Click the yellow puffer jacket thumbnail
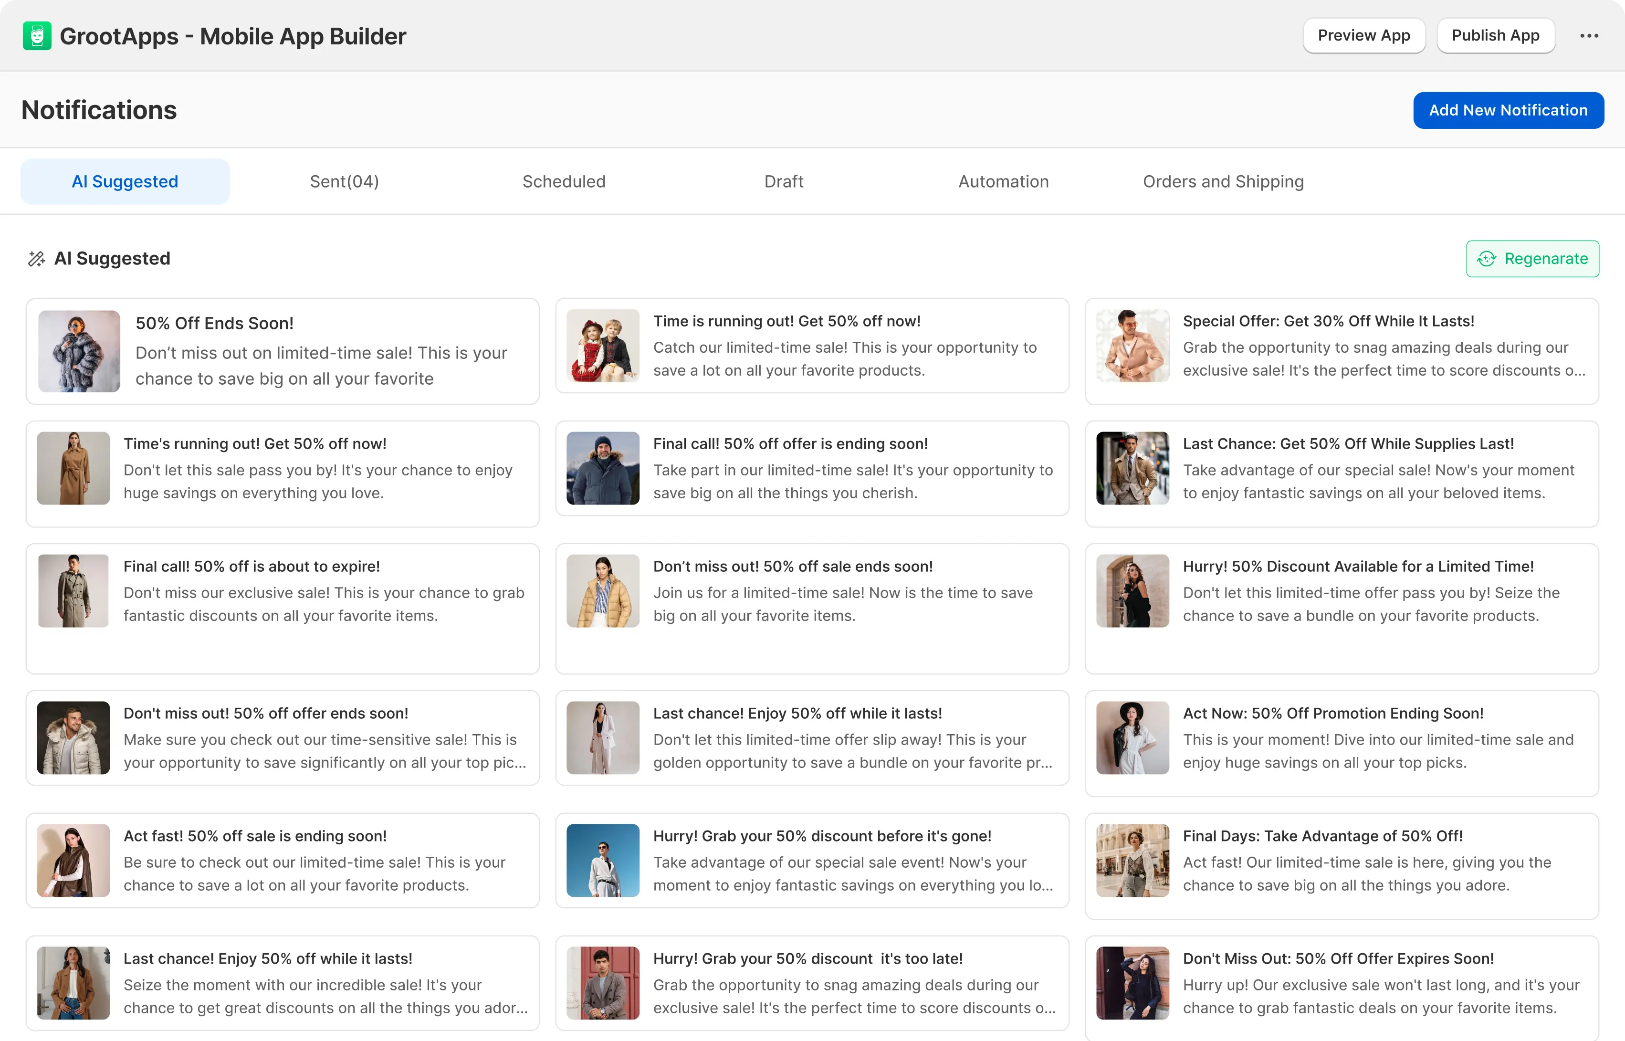This screenshot has width=1625, height=1041. tap(603, 591)
